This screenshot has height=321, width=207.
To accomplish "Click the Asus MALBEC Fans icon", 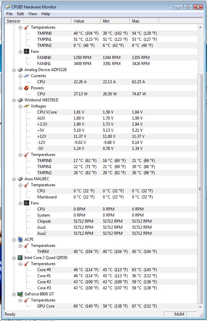I will pyautogui.click(x=27, y=203).
